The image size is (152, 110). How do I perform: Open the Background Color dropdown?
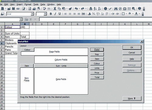[x=133, y=14]
